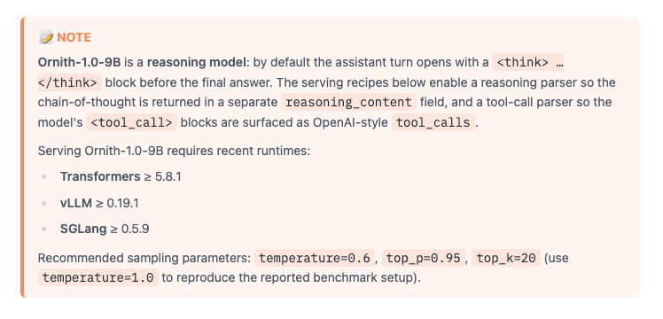Viewport: 663px width, 319px height.
Task: Select the </think> inline code tag
Action: (x=70, y=82)
